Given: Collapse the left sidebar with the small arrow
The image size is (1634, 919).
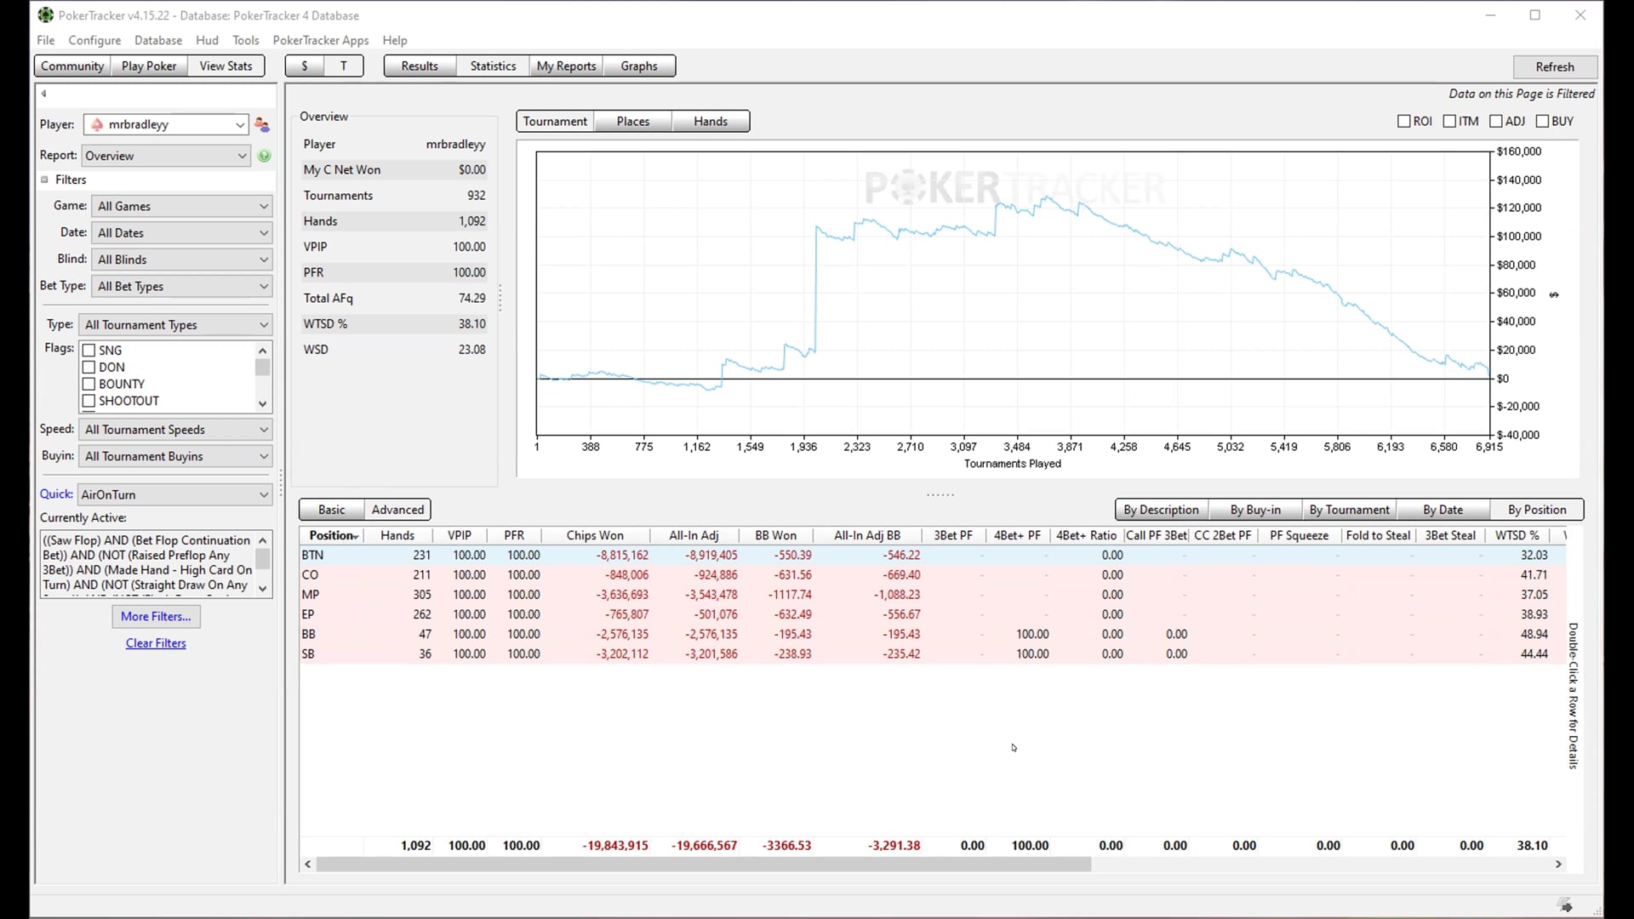Looking at the screenshot, I should click(x=43, y=94).
